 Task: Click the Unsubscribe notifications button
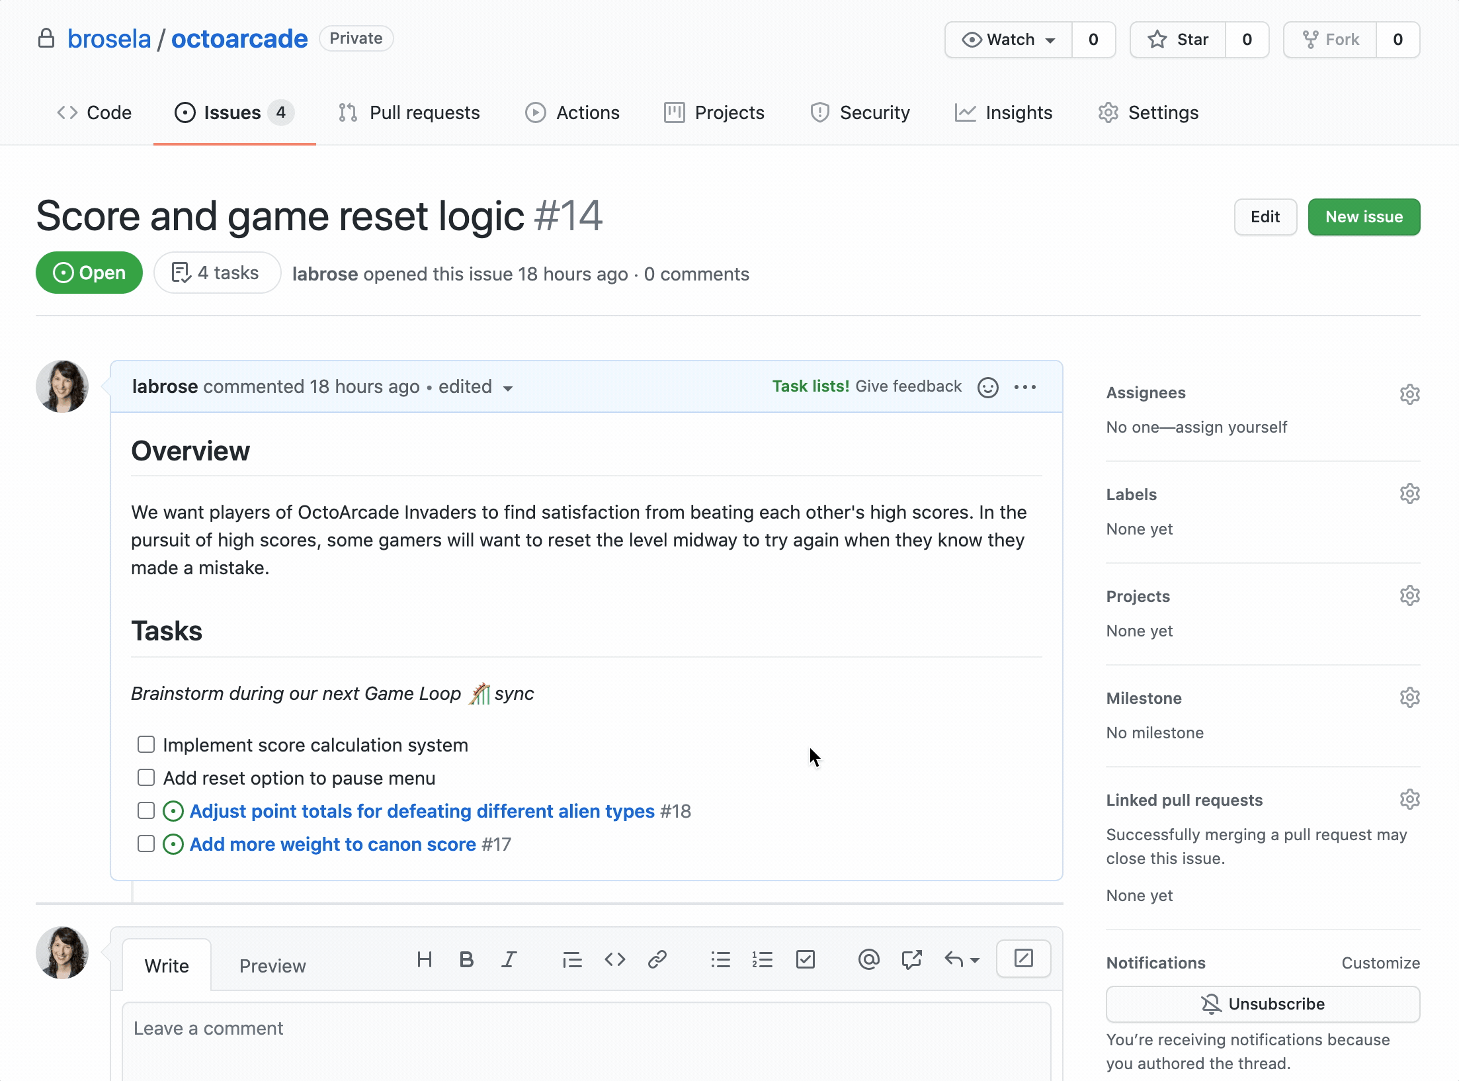point(1263,1004)
